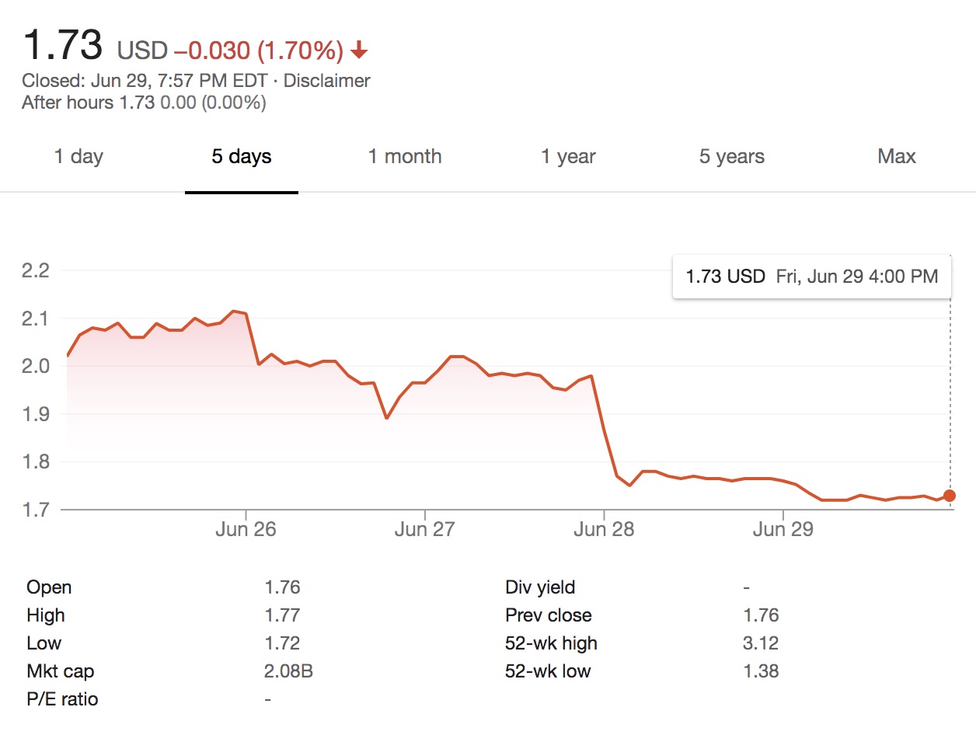Click the red down arrow icon
The height and width of the screenshot is (735, 976).
(x=358, y=51)
